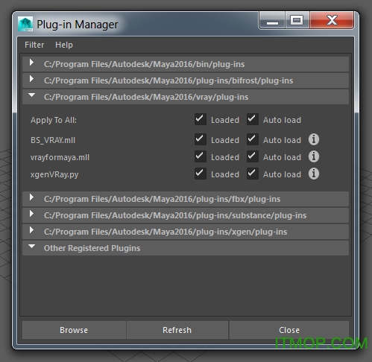Select the vrayformaya.mll file name
This screenshot has height=362, width=372.
[60, 157]
